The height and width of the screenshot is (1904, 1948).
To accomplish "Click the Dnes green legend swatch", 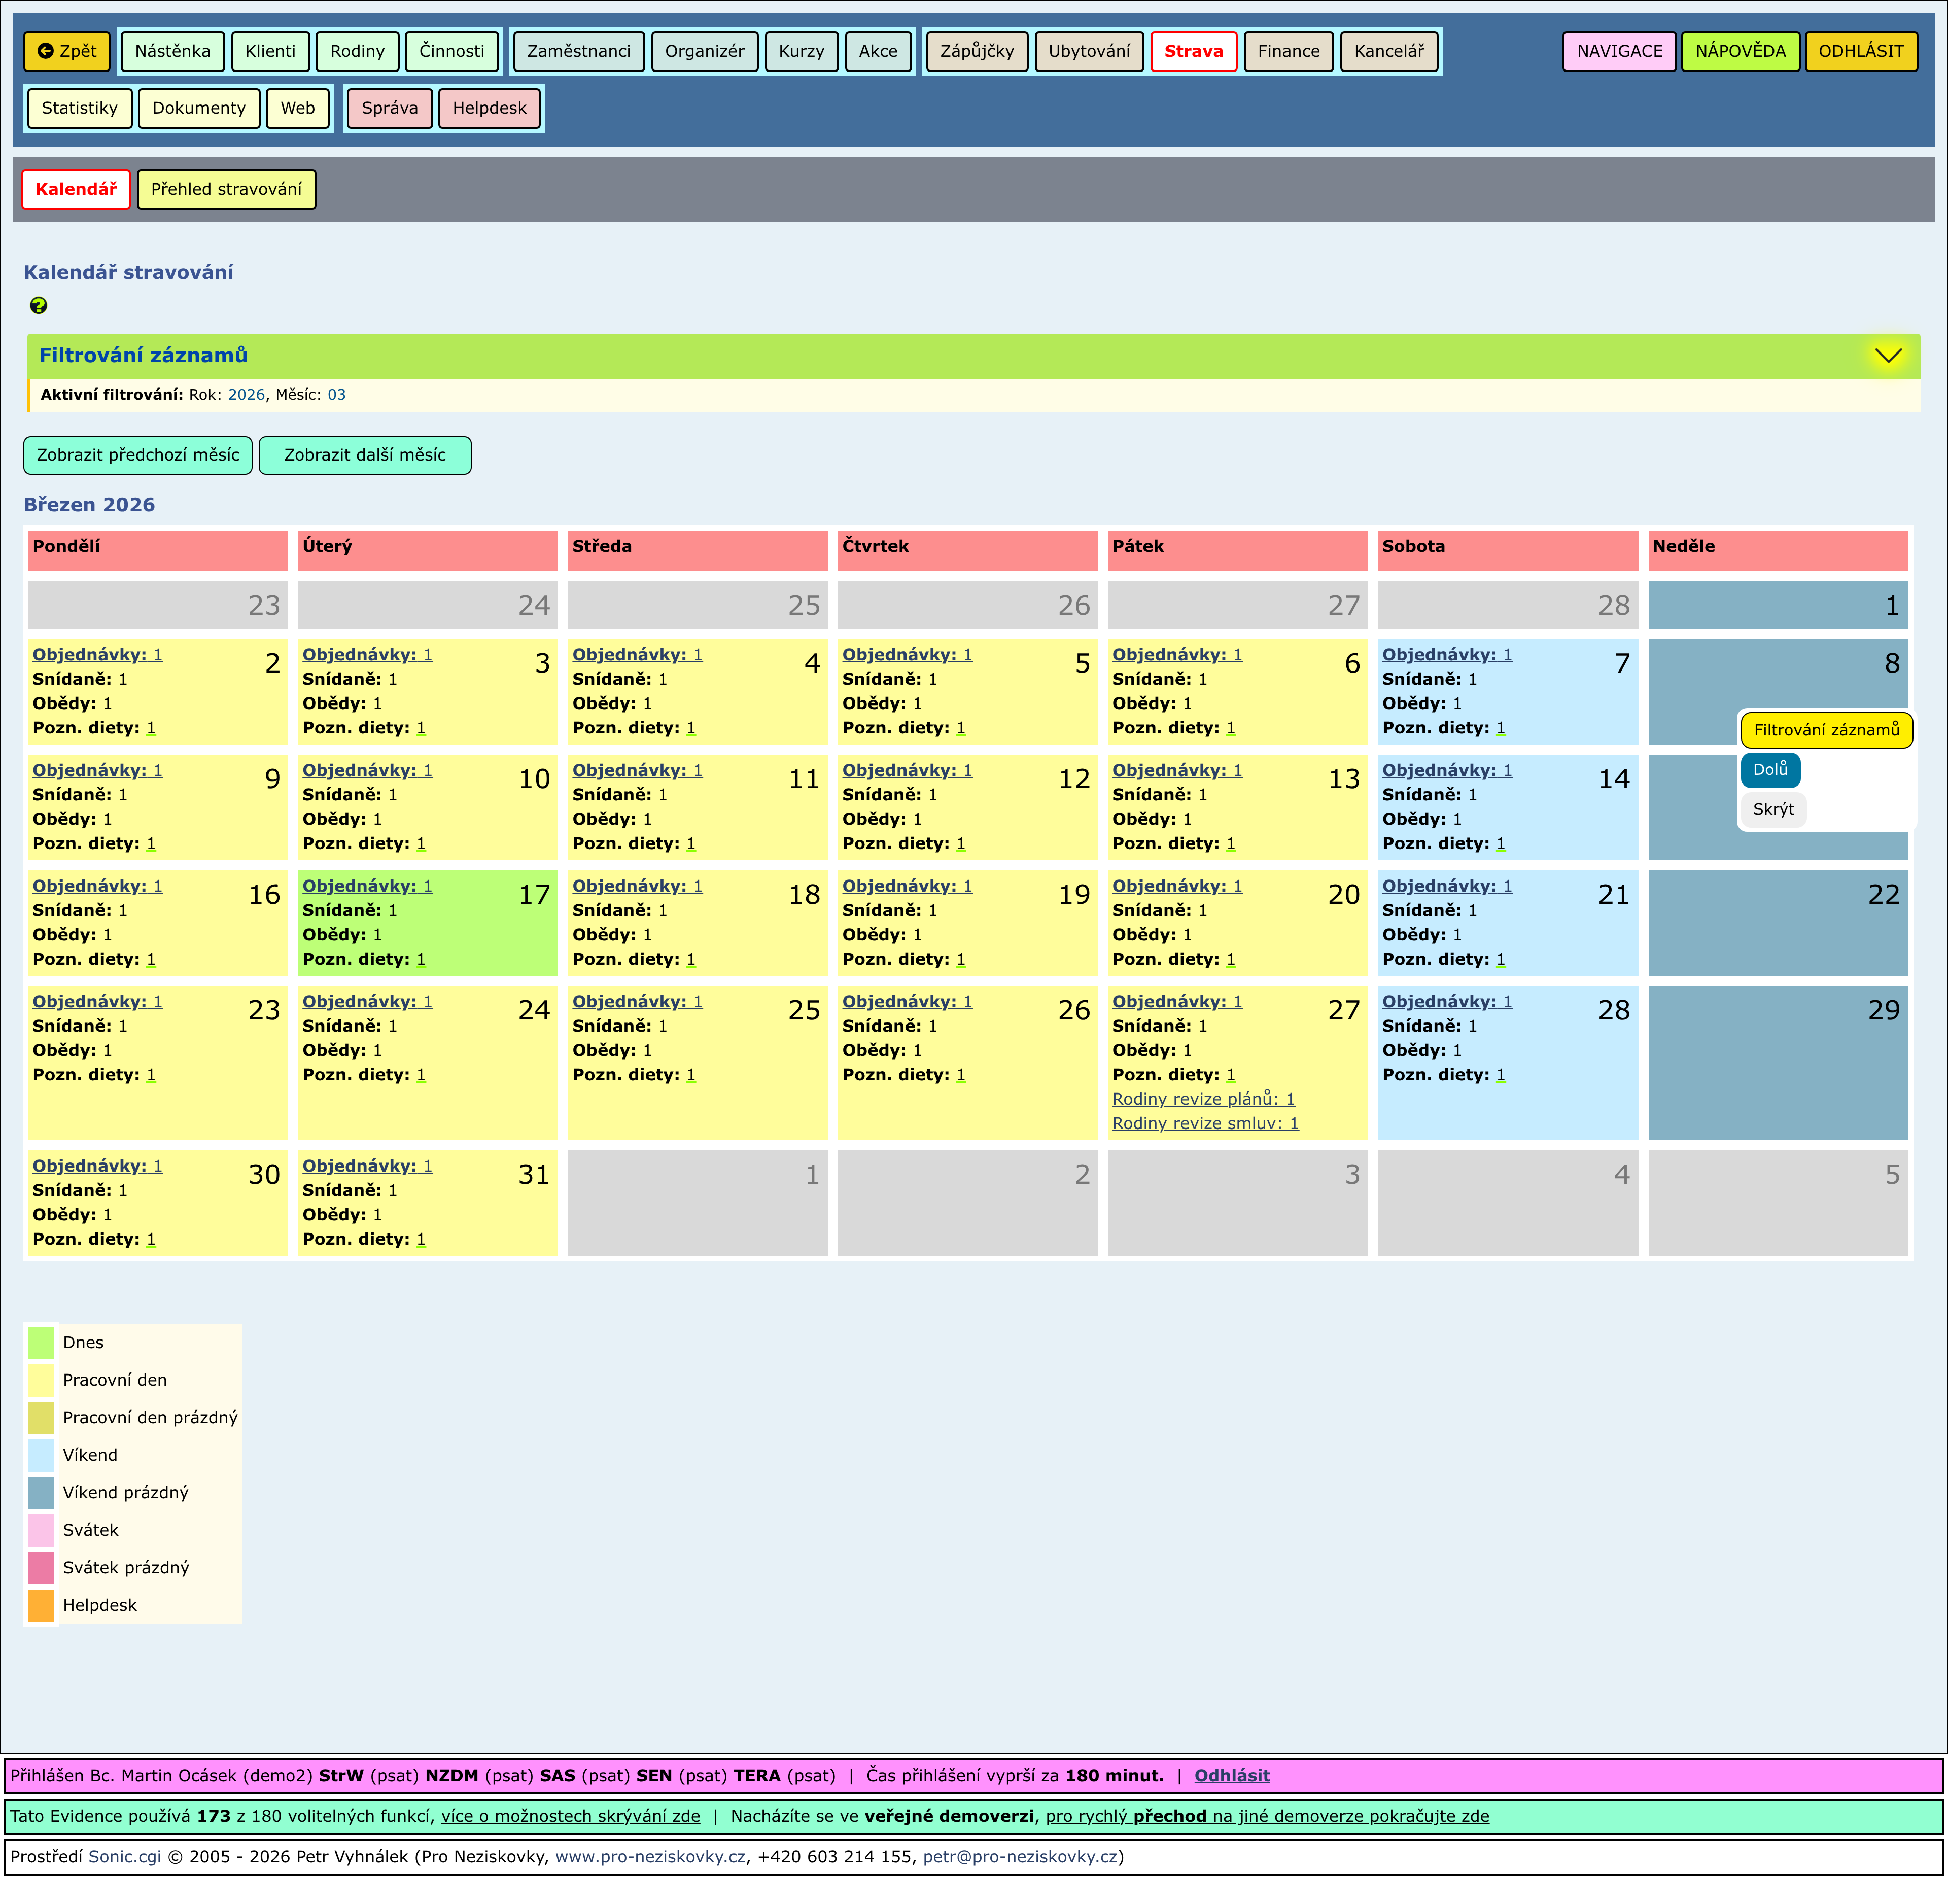I will pos(41,1342).
